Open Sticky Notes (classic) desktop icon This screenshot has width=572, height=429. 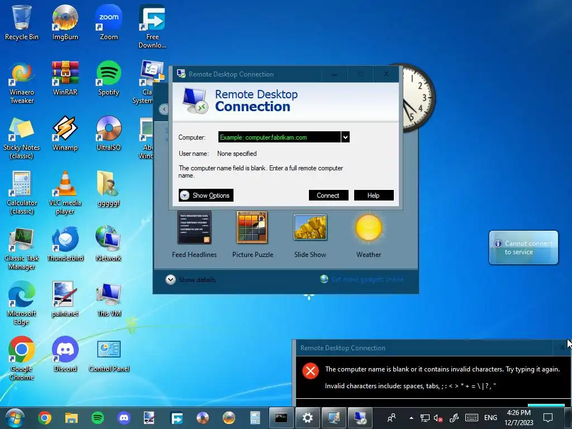pyautogui.click(x=22, y=138)
